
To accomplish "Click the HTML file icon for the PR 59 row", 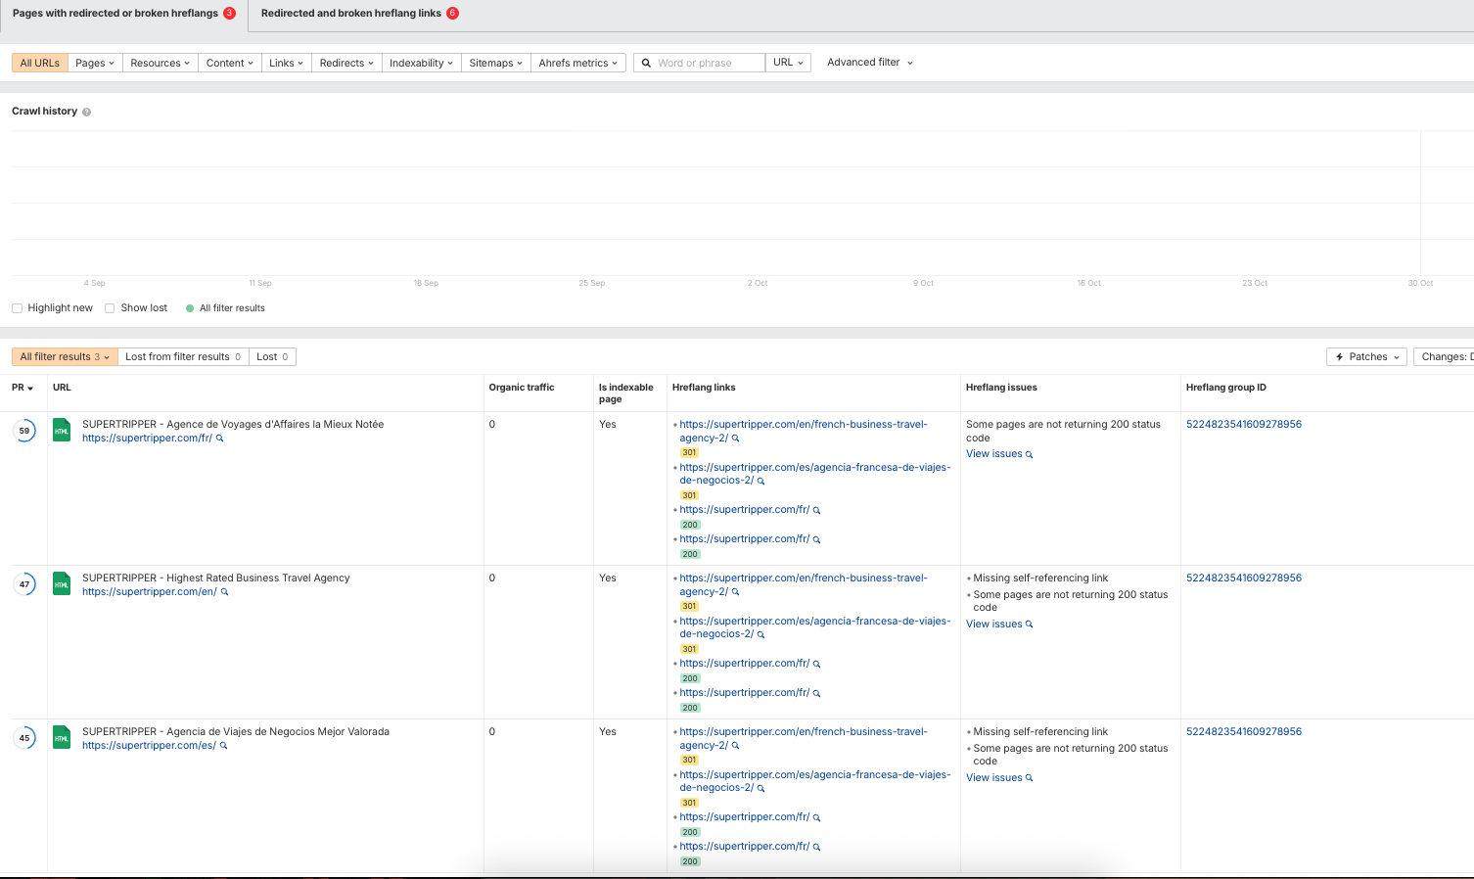I will pos(62,430).
